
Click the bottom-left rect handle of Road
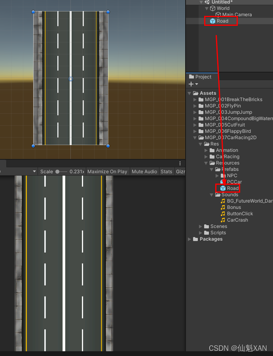point(33,146)
